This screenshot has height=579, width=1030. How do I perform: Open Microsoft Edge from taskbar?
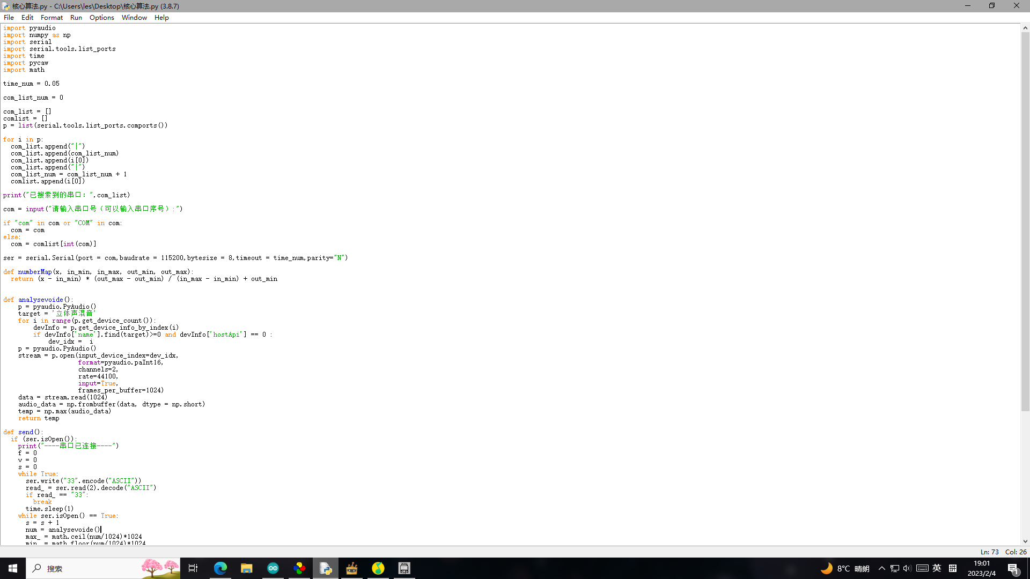(x=220, y=568)
